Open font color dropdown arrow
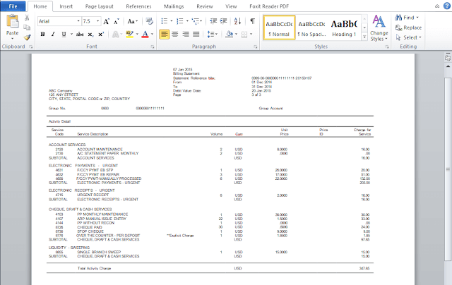This screenshot has height=285, width=452. pyautogui.click(x=153, y=35)
